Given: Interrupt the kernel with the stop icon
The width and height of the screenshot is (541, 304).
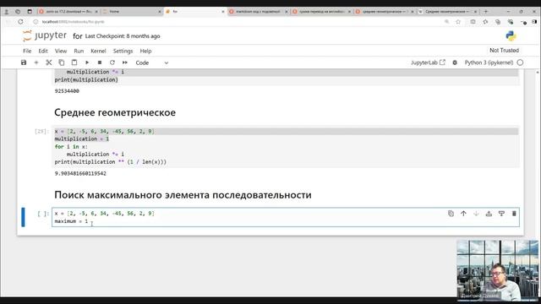Looking at the screenshot, I should coord(100,62).
